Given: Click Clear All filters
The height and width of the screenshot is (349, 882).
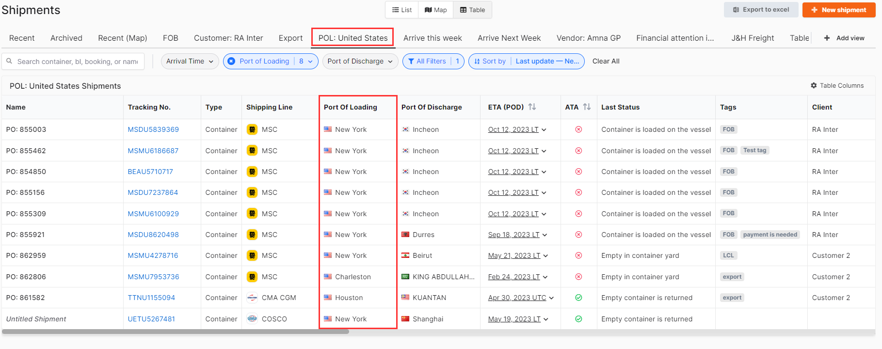Looking at the screenshot, I should click(606, 61).
